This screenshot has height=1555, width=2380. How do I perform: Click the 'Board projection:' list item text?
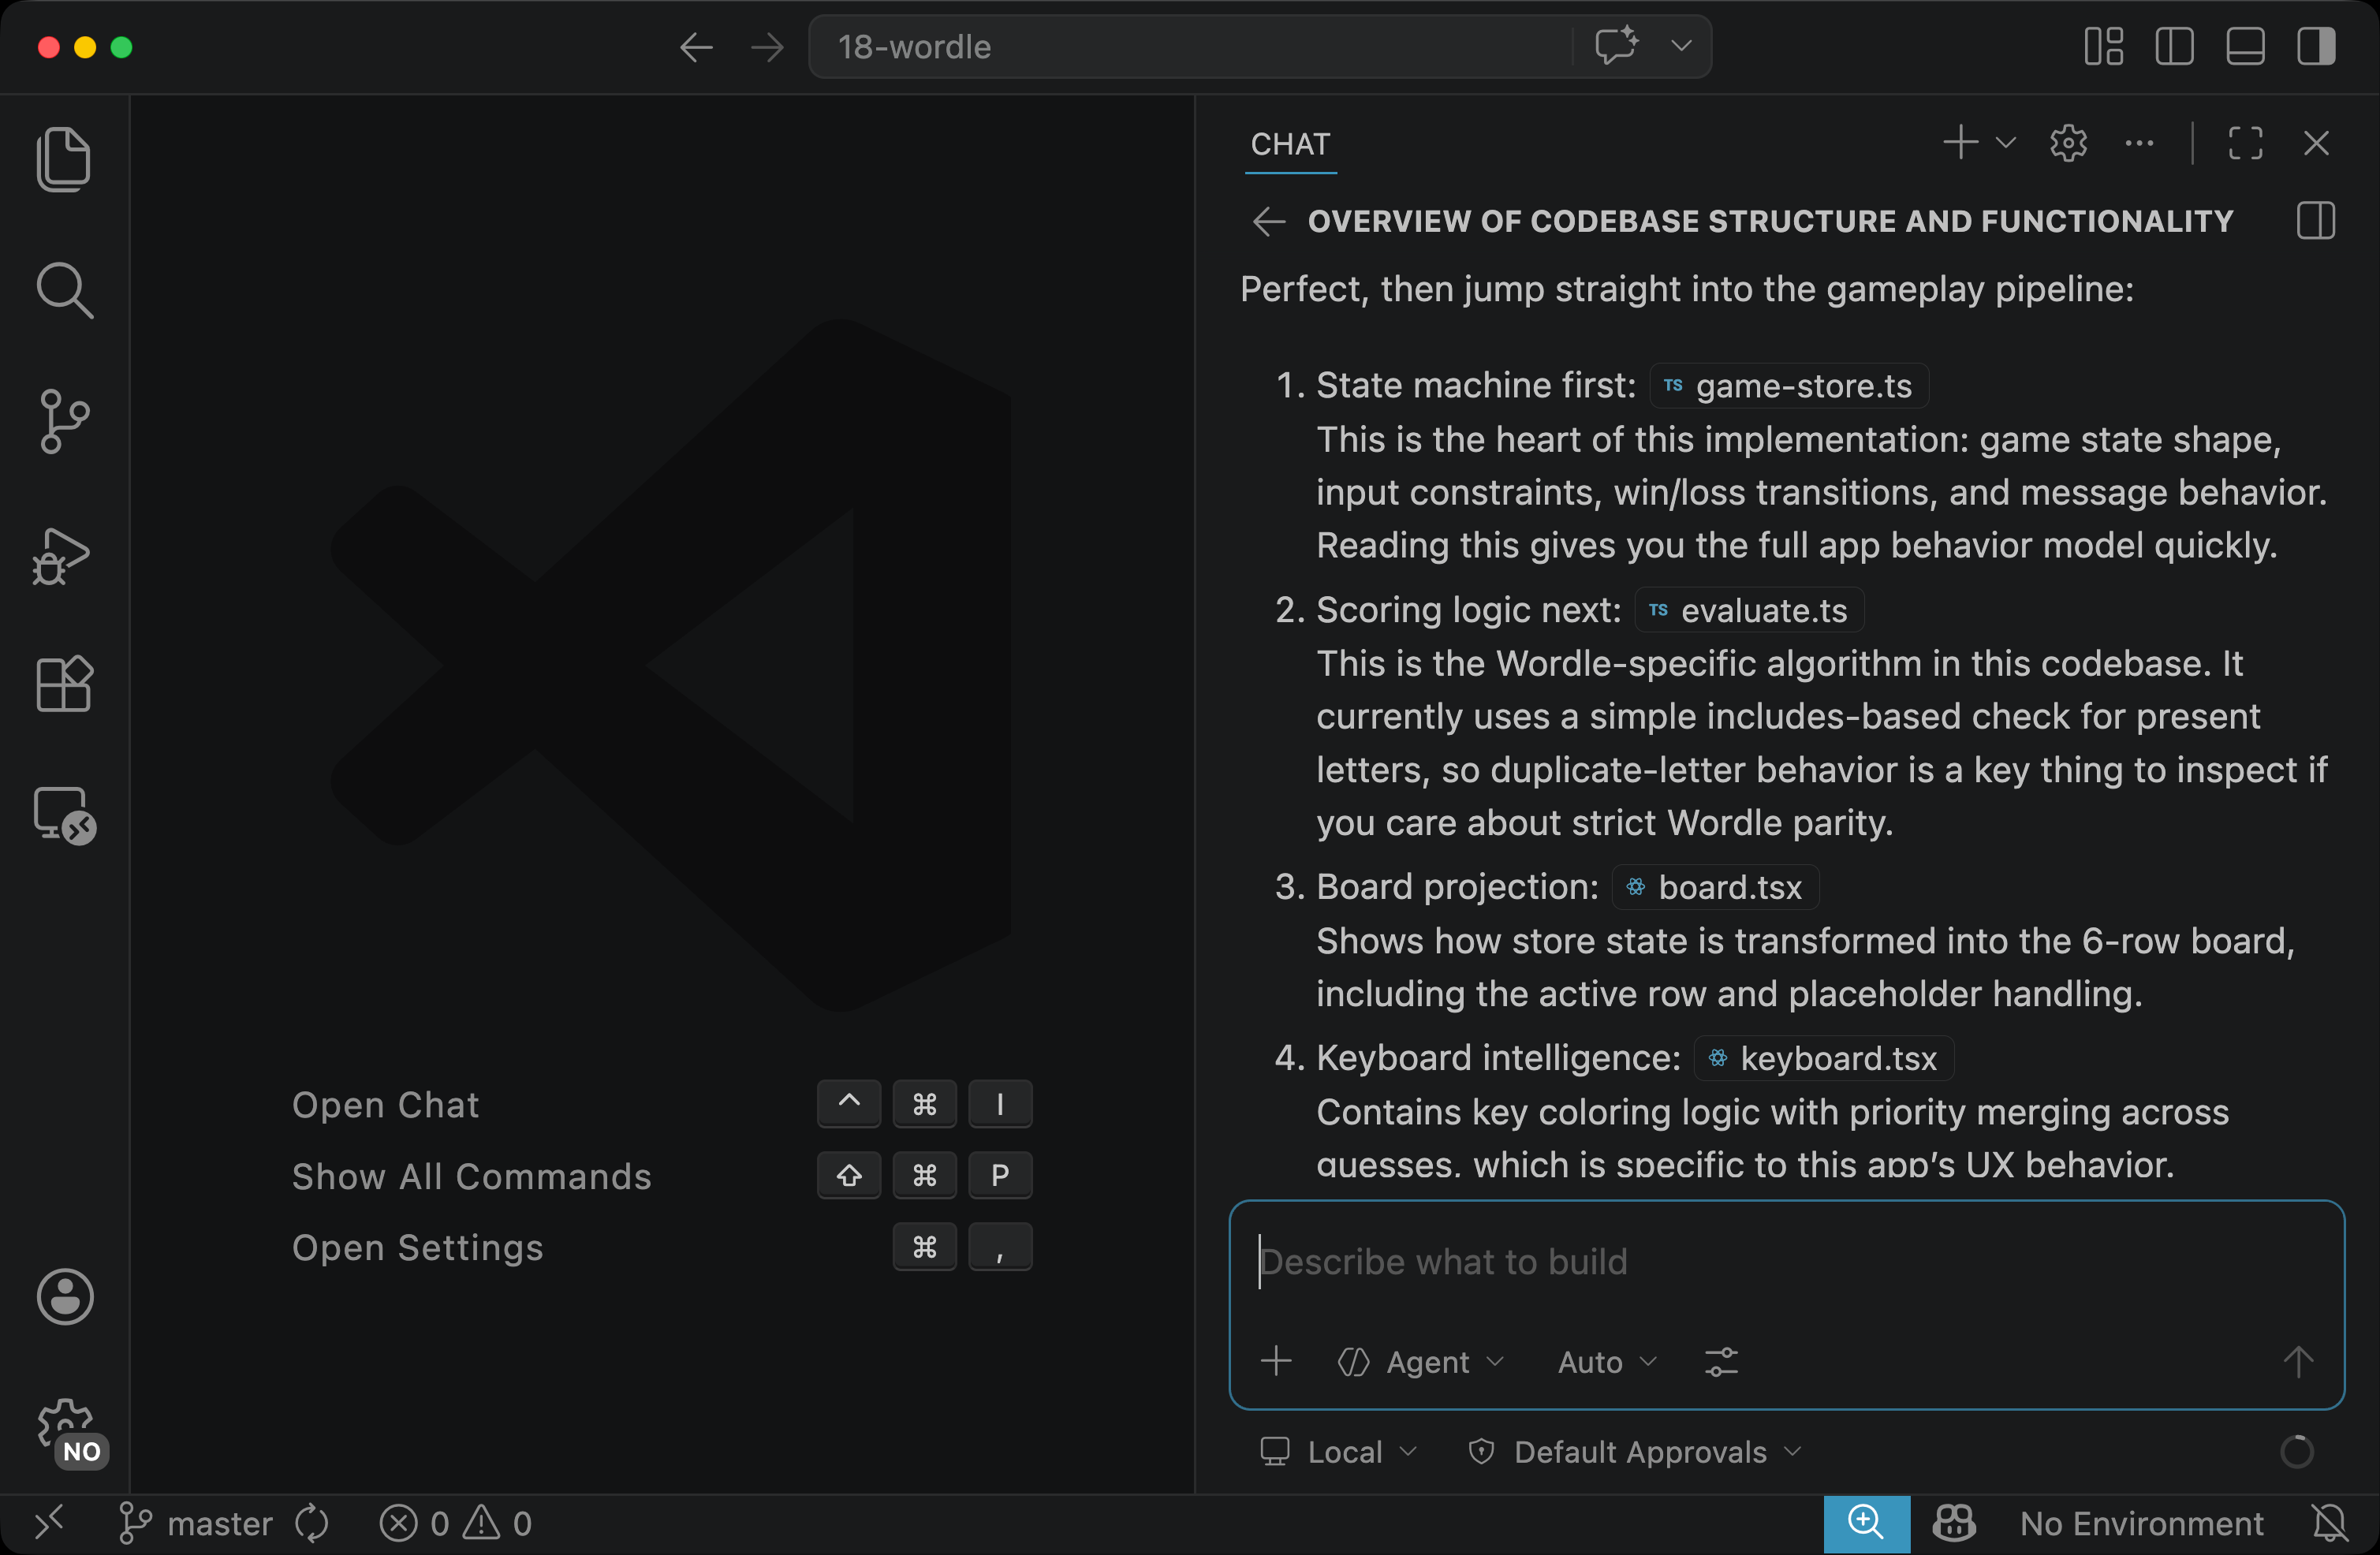[1457, 886]
